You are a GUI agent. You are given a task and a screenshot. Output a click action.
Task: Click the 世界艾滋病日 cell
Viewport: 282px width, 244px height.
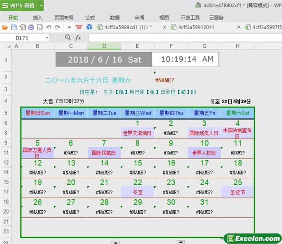137,133
